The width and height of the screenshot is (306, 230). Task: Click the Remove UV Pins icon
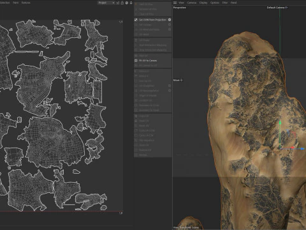[136, 9]
